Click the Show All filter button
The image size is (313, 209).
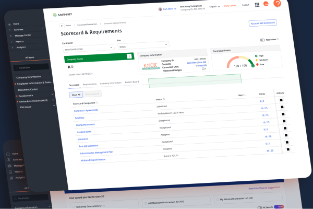(76, 95)
